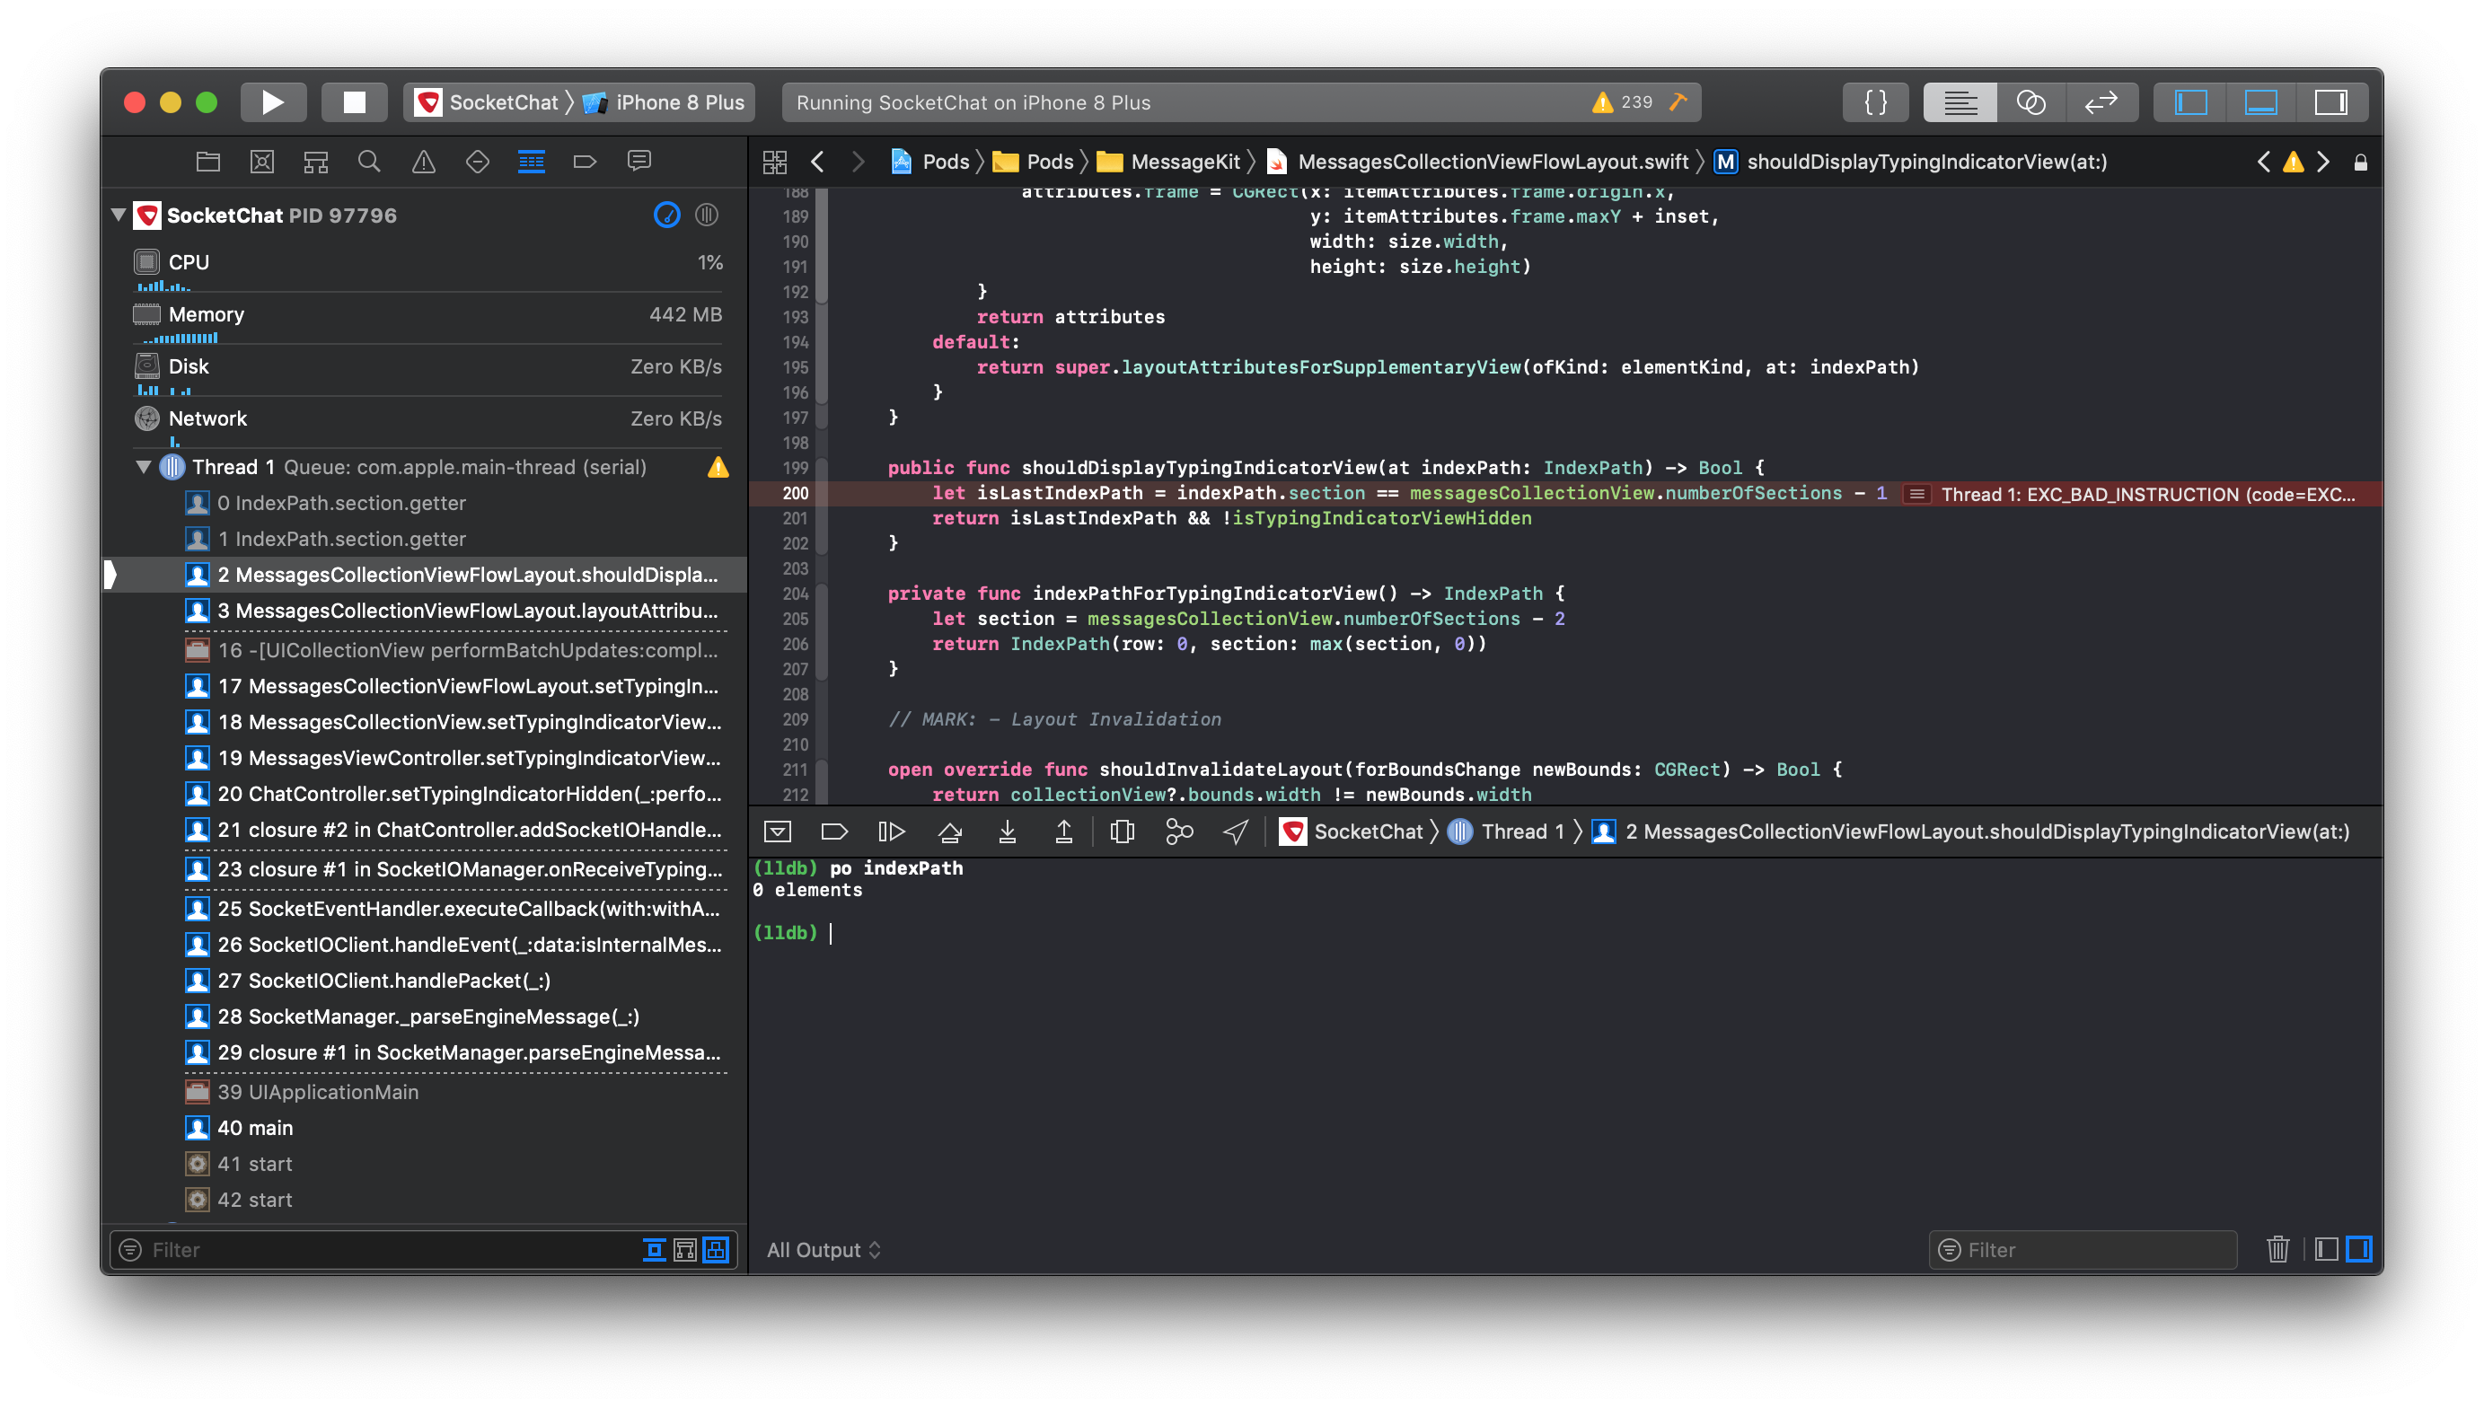This screenshot has width=2484, height=1408.
Task: Open the Pods project breadcrumb
Action: click(x=929, y=162)
